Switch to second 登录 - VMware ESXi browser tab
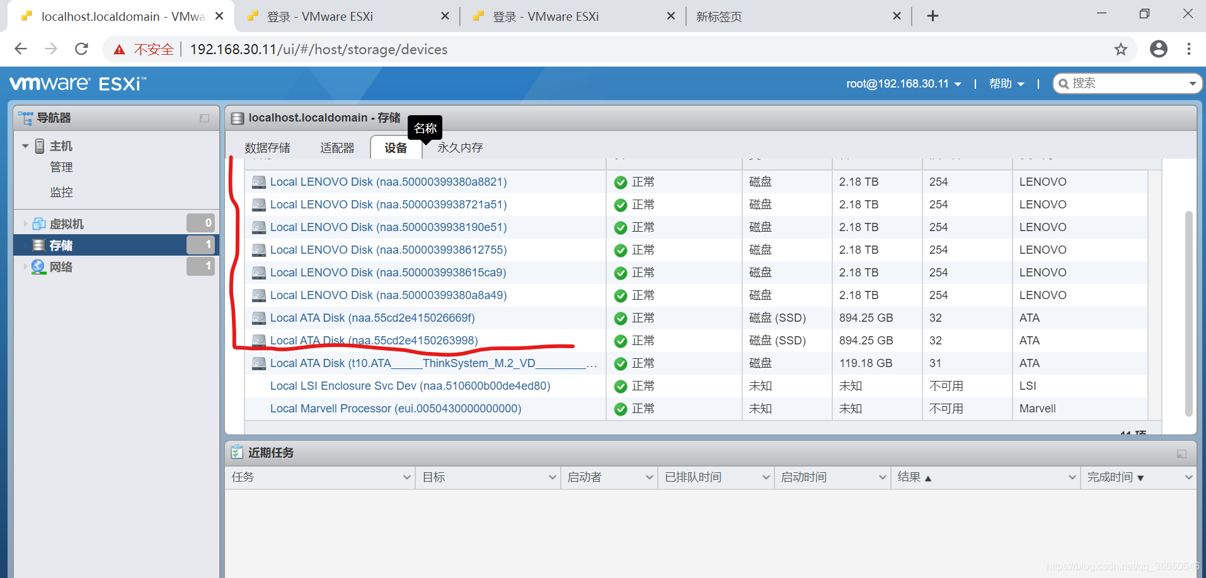 348,16
